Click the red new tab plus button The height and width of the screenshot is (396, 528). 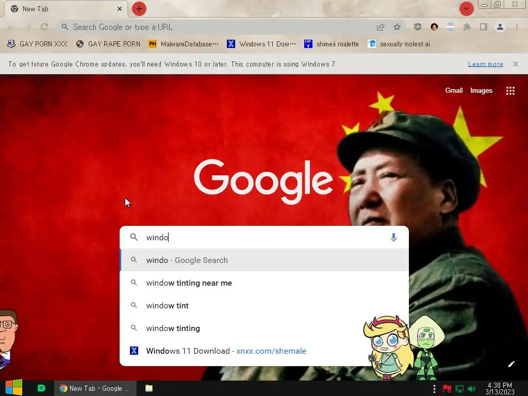click(139, 9)
